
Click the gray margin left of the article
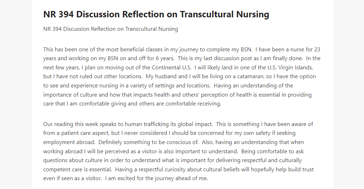[16, 94]
